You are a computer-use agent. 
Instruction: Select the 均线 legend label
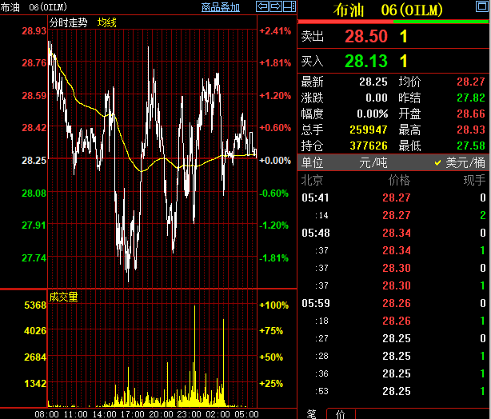pyautogui.click(x=107, y=22)
